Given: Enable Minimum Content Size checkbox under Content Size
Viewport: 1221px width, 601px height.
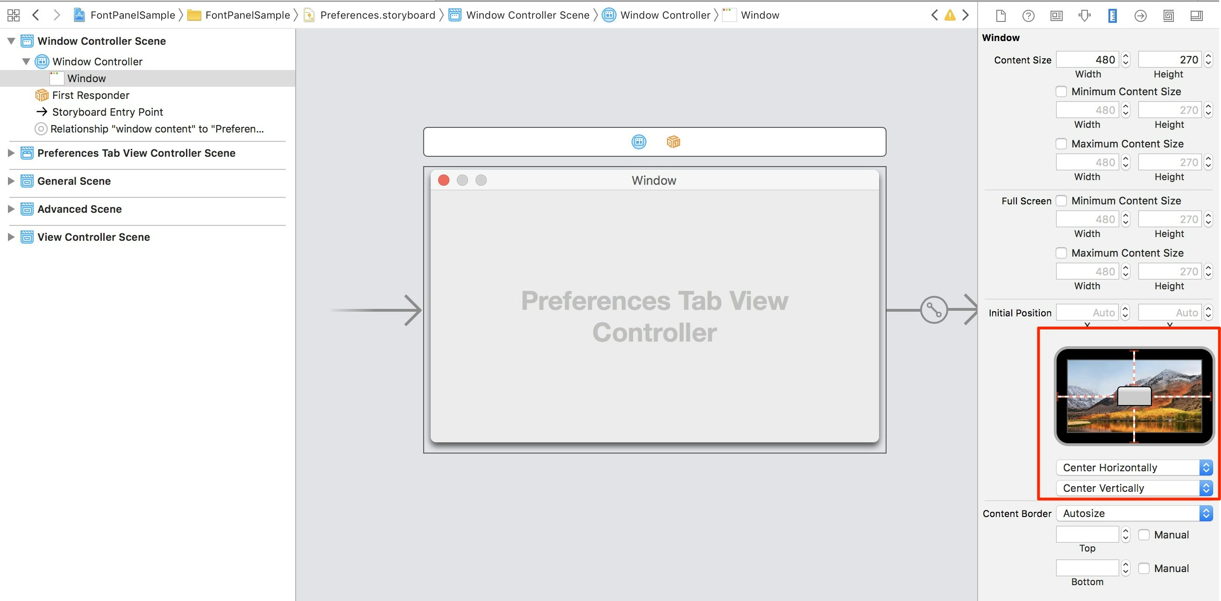Looking at the screenshot, I should coord(1061,91).
